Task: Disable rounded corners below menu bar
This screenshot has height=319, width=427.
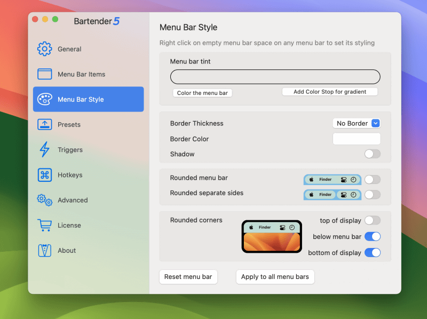Action: pos(373,236)
